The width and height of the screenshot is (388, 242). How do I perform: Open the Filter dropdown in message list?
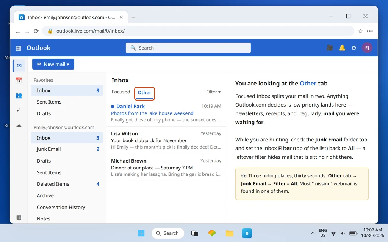tap(213, 92)
